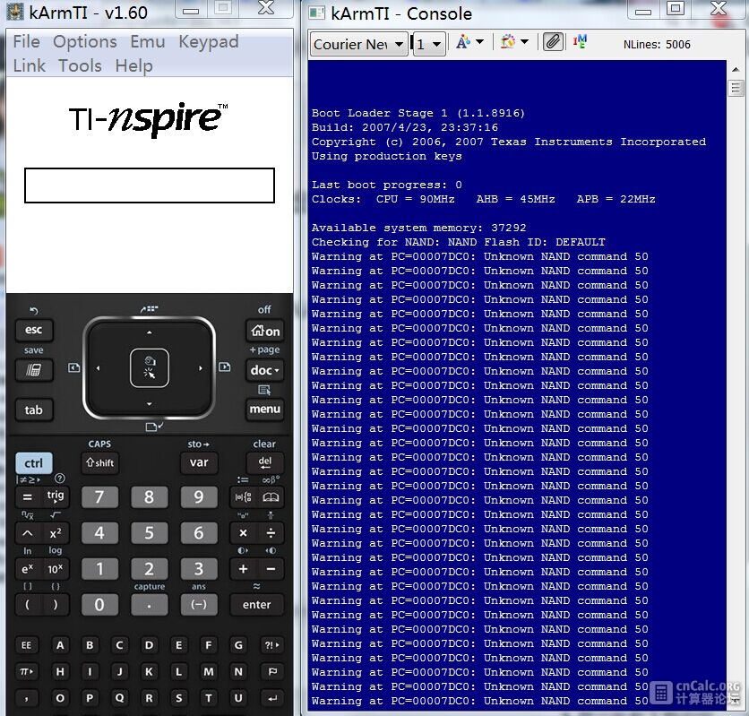Click the console scrollbar up arrow

point(736,69)
